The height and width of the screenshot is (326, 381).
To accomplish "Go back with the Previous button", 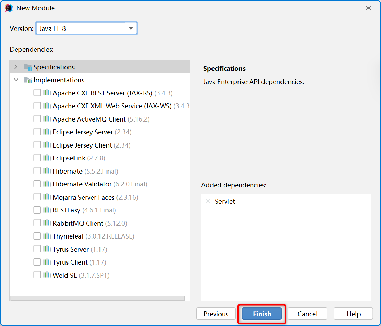I will click(x=216, y=314).
